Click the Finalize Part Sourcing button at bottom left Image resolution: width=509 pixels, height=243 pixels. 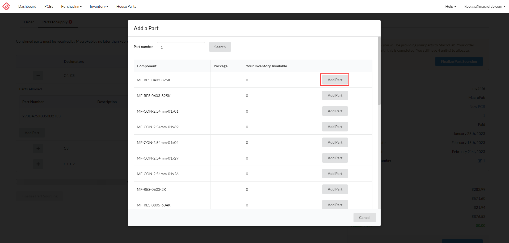click(40, 196)
